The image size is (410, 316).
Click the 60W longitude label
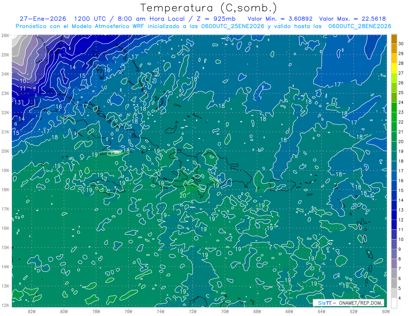[x=386, y=311]
